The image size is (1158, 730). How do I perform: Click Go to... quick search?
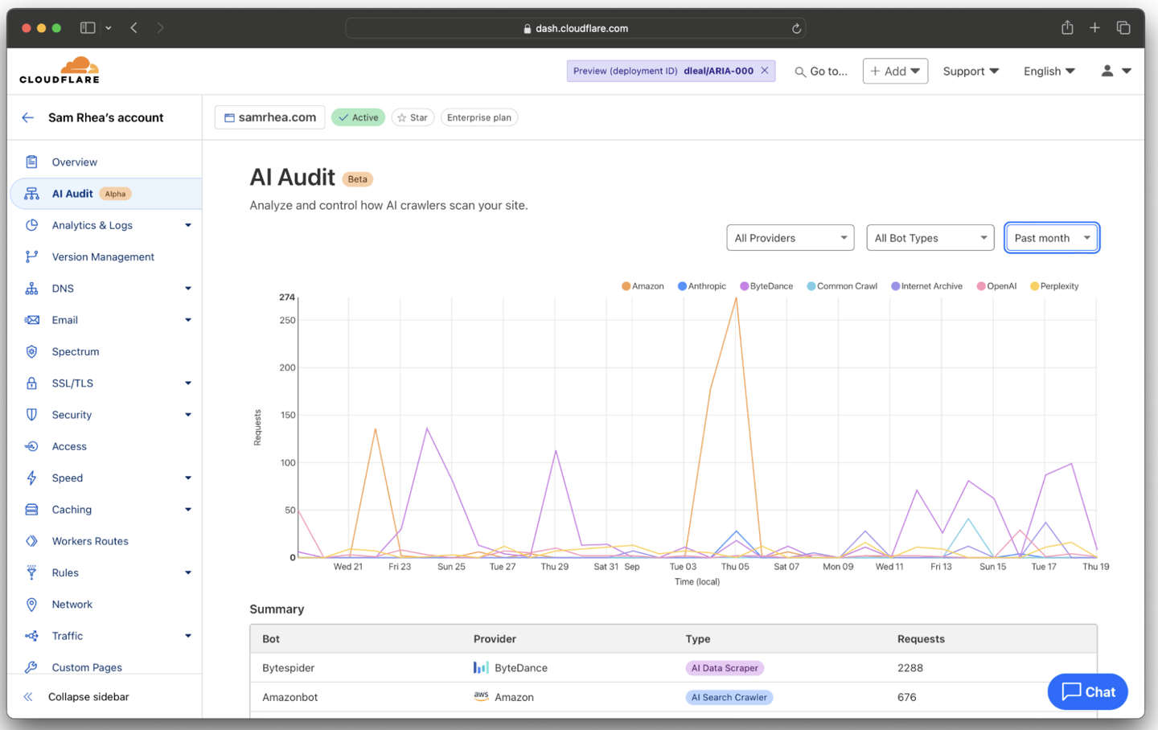click(821, 72)
